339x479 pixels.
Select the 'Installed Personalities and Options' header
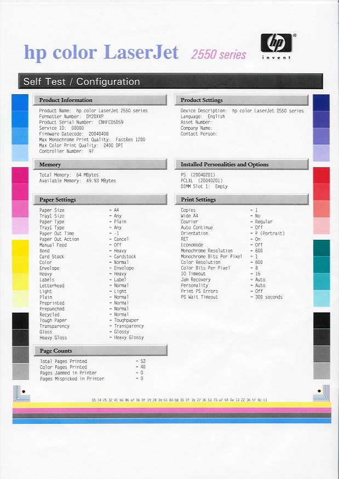(x=242, y=164)
